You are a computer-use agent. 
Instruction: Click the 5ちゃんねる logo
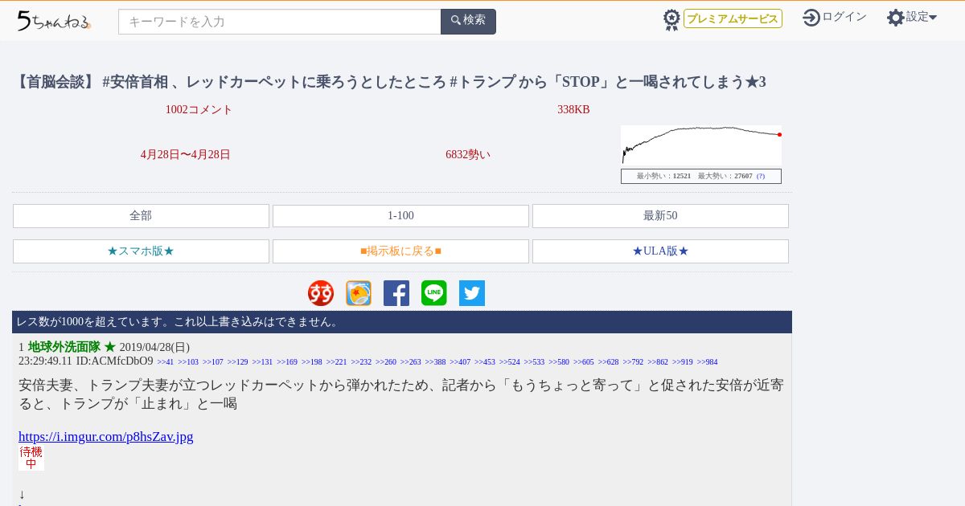(54, 20)
